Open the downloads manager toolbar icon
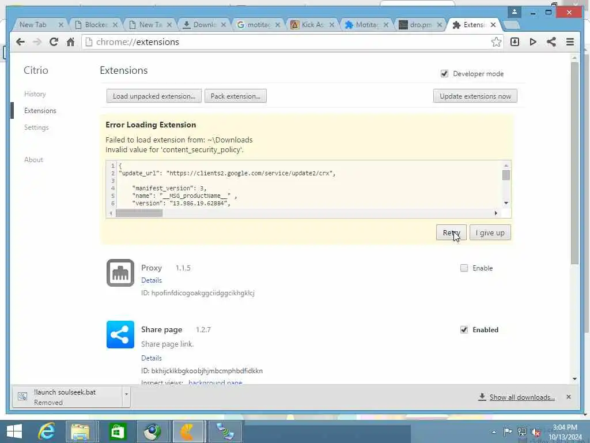Image resolution: width=590 pixels, height=443 pixels. pos(515,42)
